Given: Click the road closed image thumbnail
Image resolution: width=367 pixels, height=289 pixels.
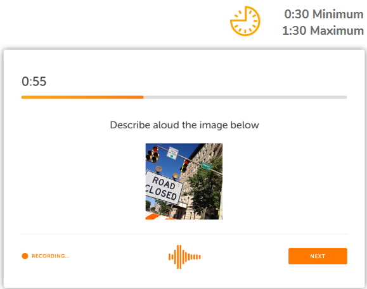Looking at the screenshot, I should [x=184, y=181].
